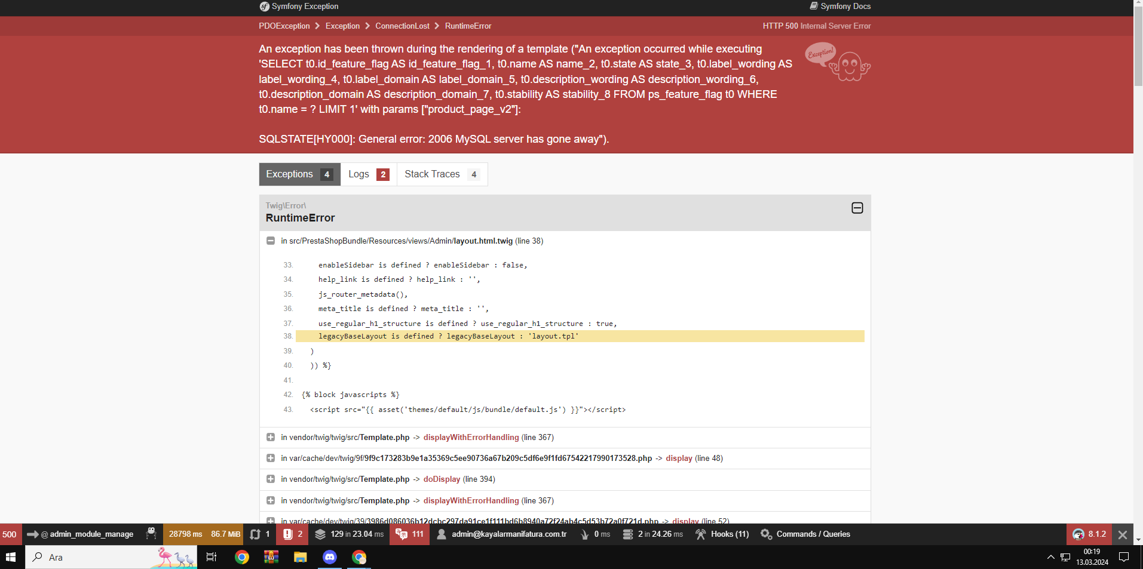Click the HTTP 500 Internal Server Error text

[x=816, y=26]
